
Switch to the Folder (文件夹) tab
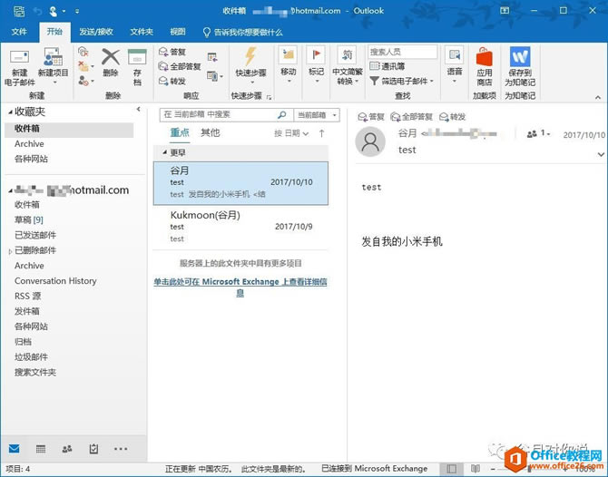click(142, 32)
